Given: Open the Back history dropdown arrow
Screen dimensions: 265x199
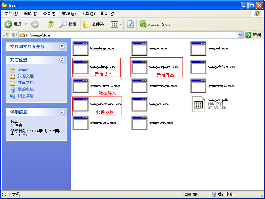Looking at the screenshot, I should 26,24.
